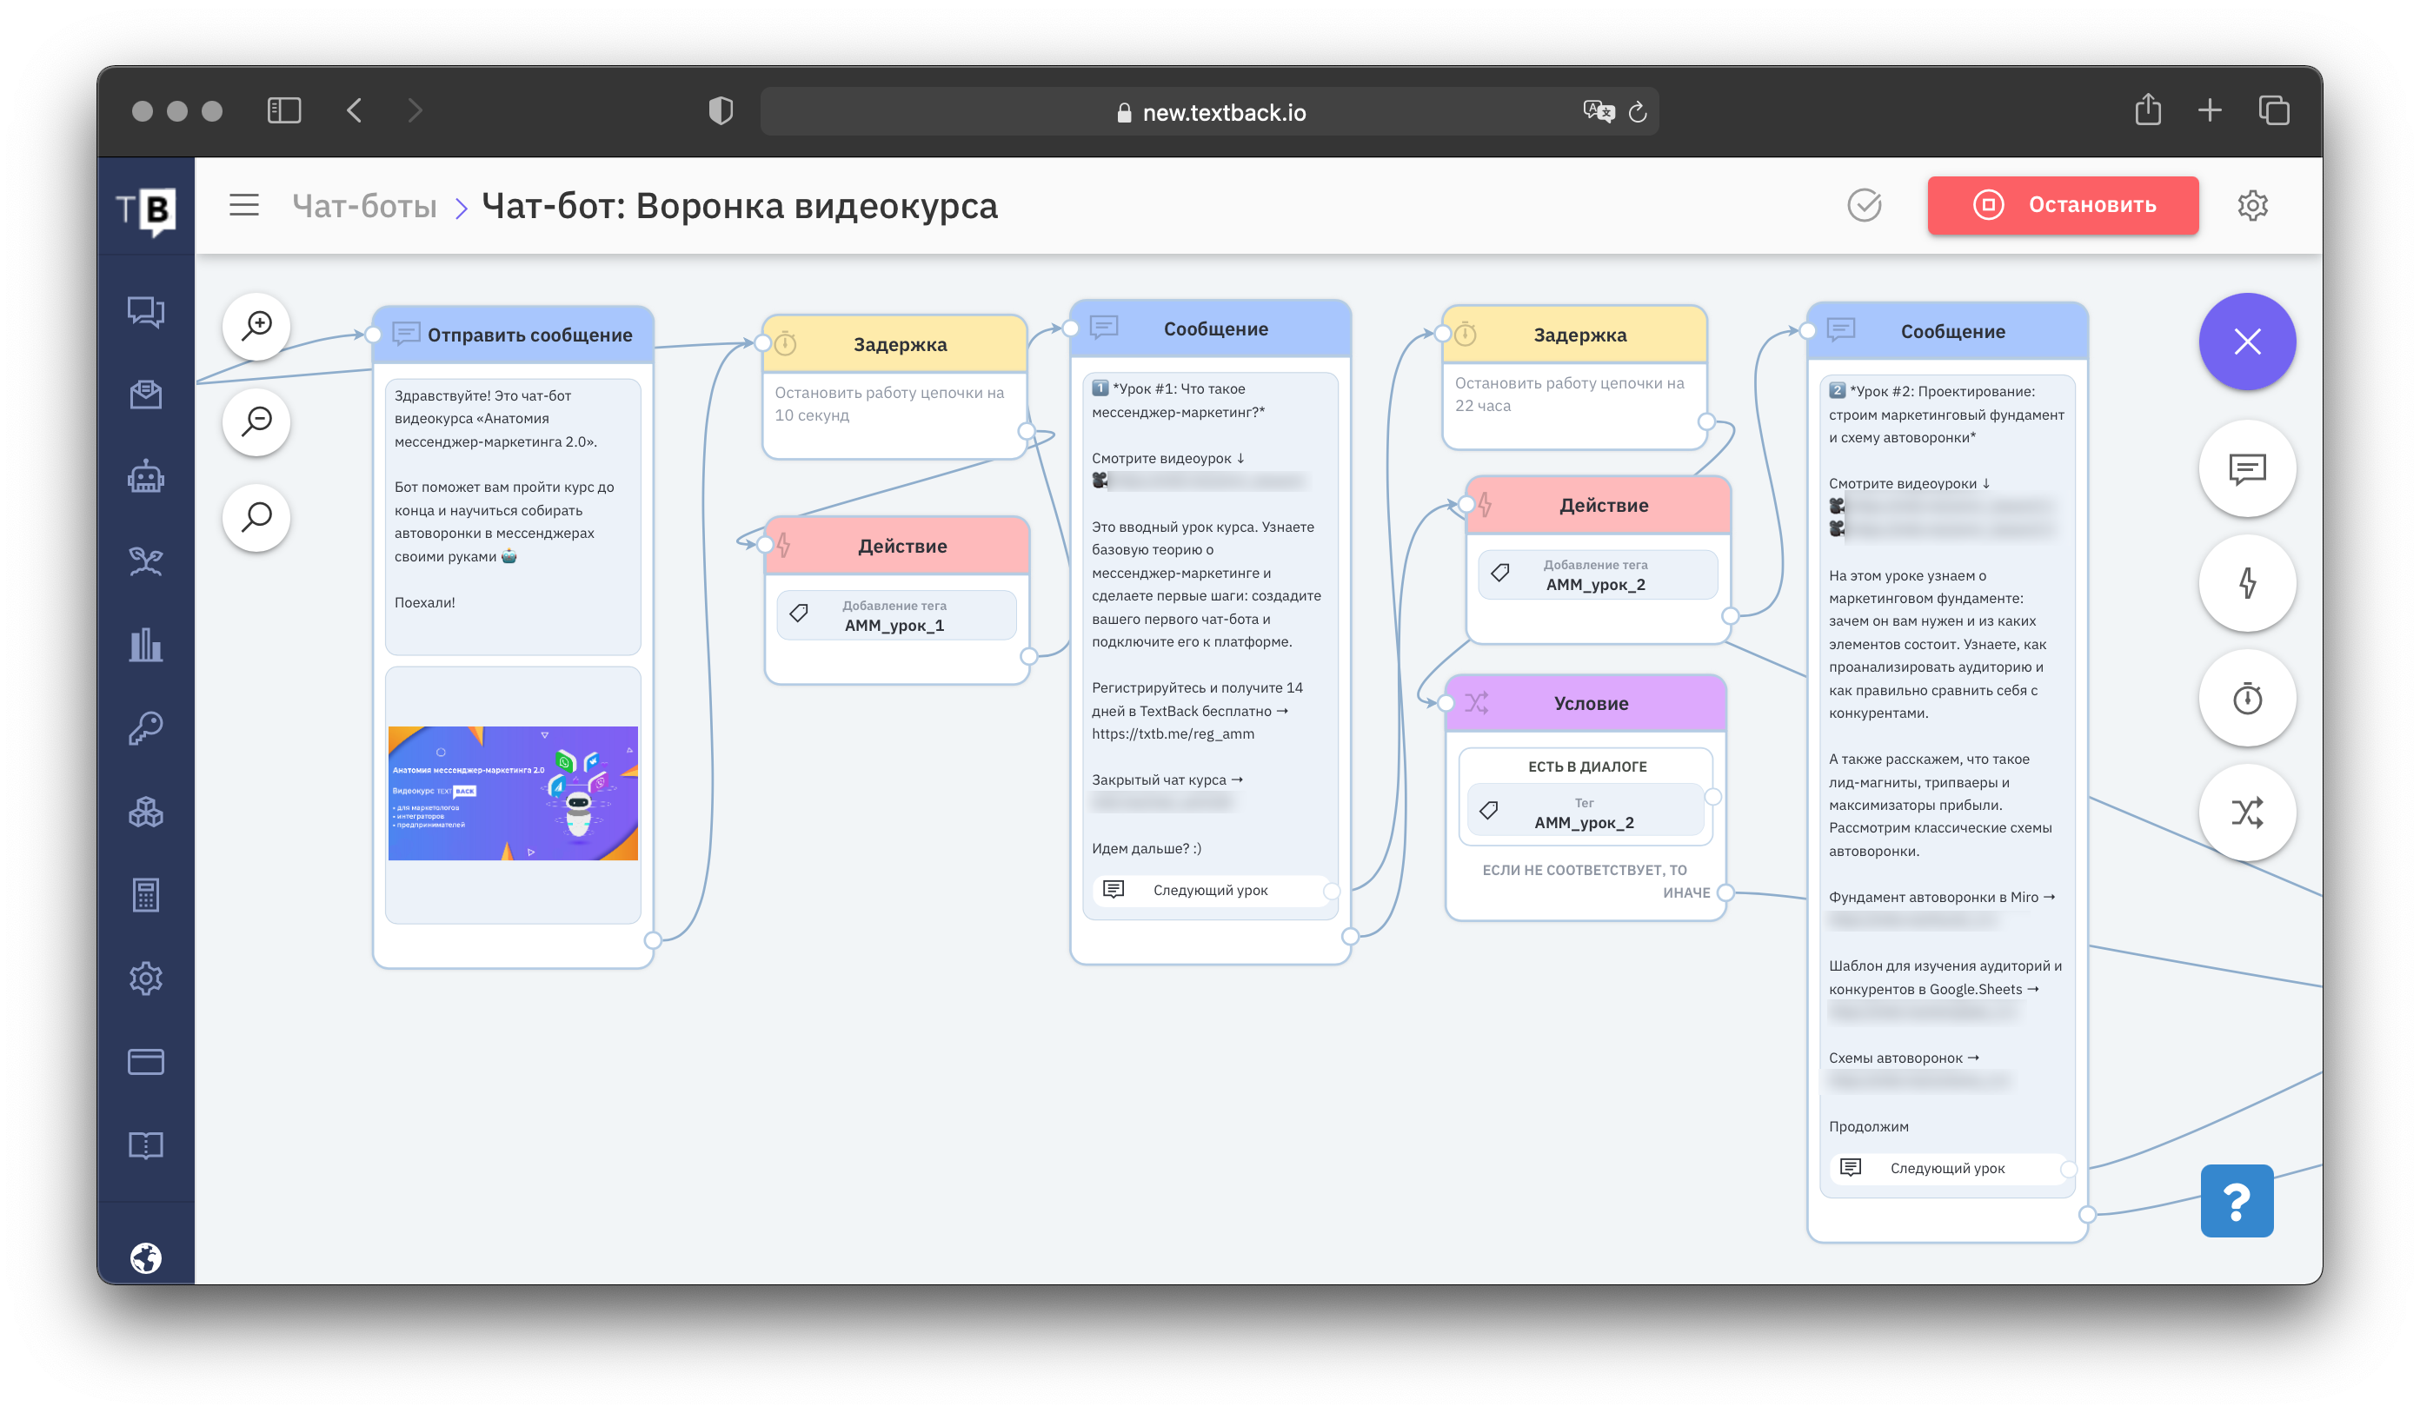
Task: Click the Остановить button
Action: 2063,204
